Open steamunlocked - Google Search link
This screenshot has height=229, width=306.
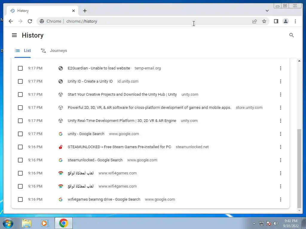[95, 160]
